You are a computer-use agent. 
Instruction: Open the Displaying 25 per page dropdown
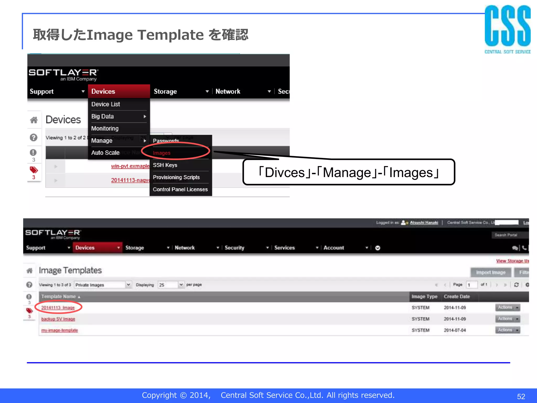171,285
